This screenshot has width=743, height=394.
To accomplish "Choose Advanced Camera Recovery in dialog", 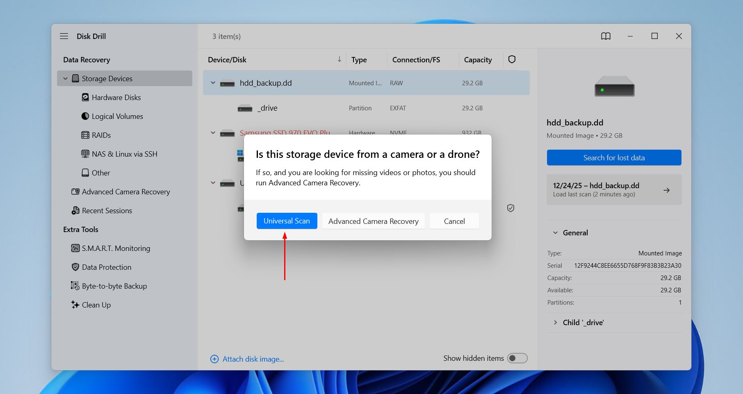I will point(373,221).
